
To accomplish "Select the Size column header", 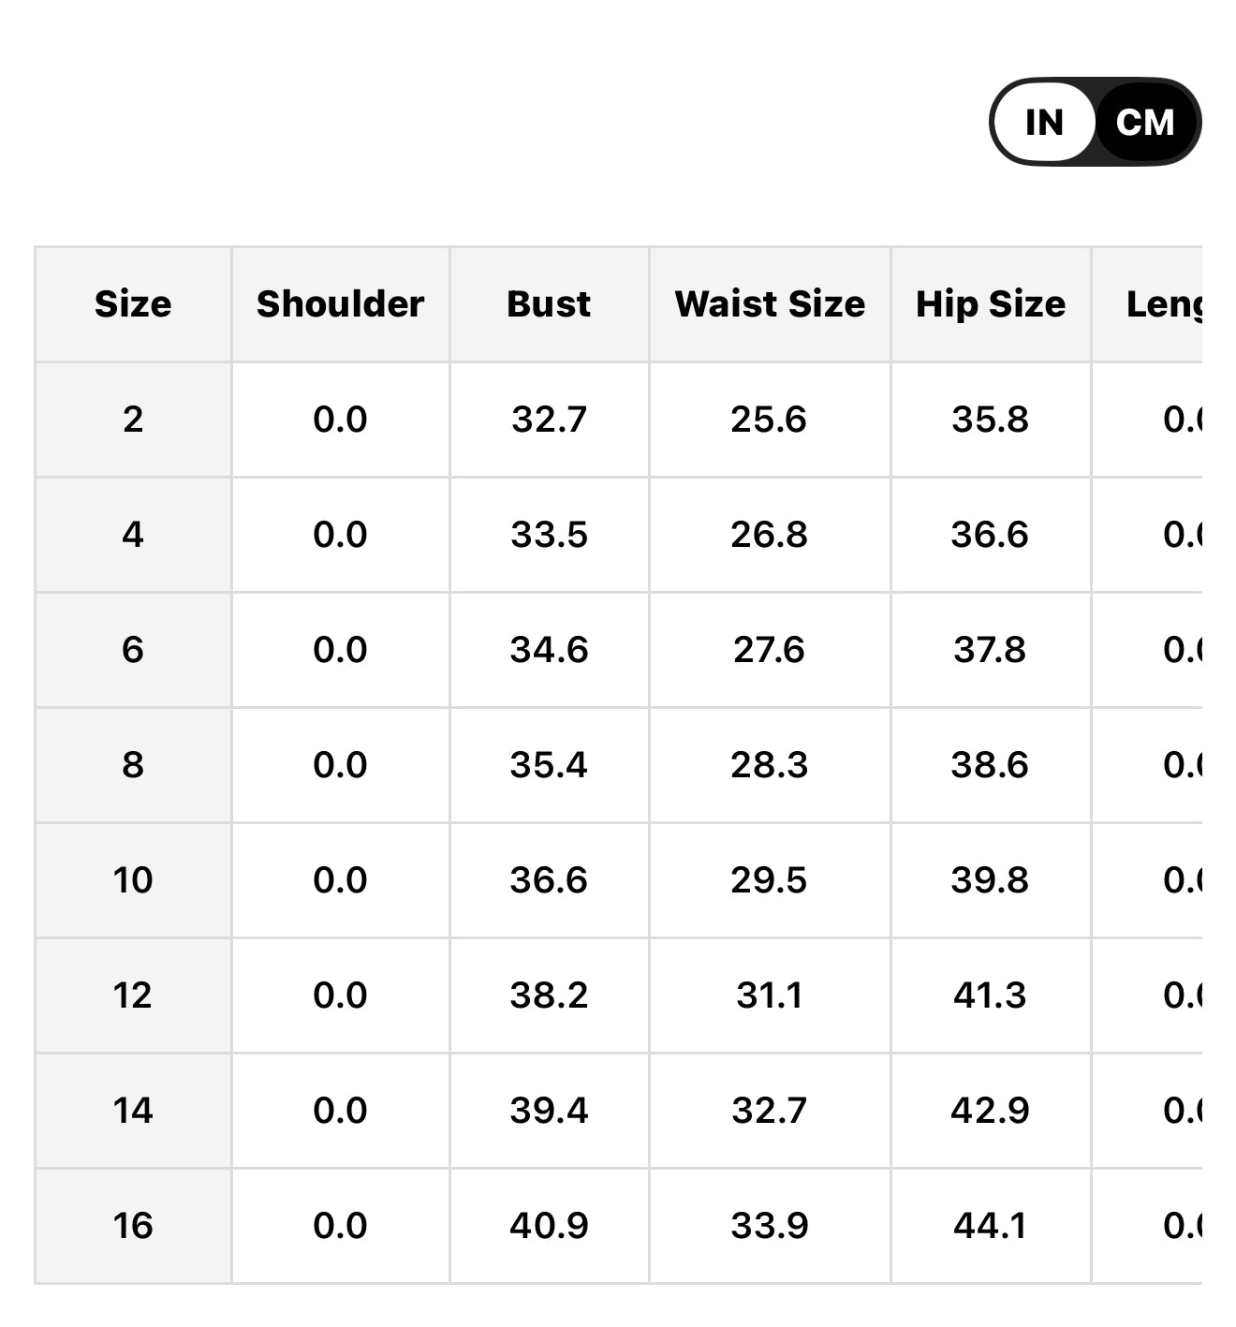I will click(133, 304).
